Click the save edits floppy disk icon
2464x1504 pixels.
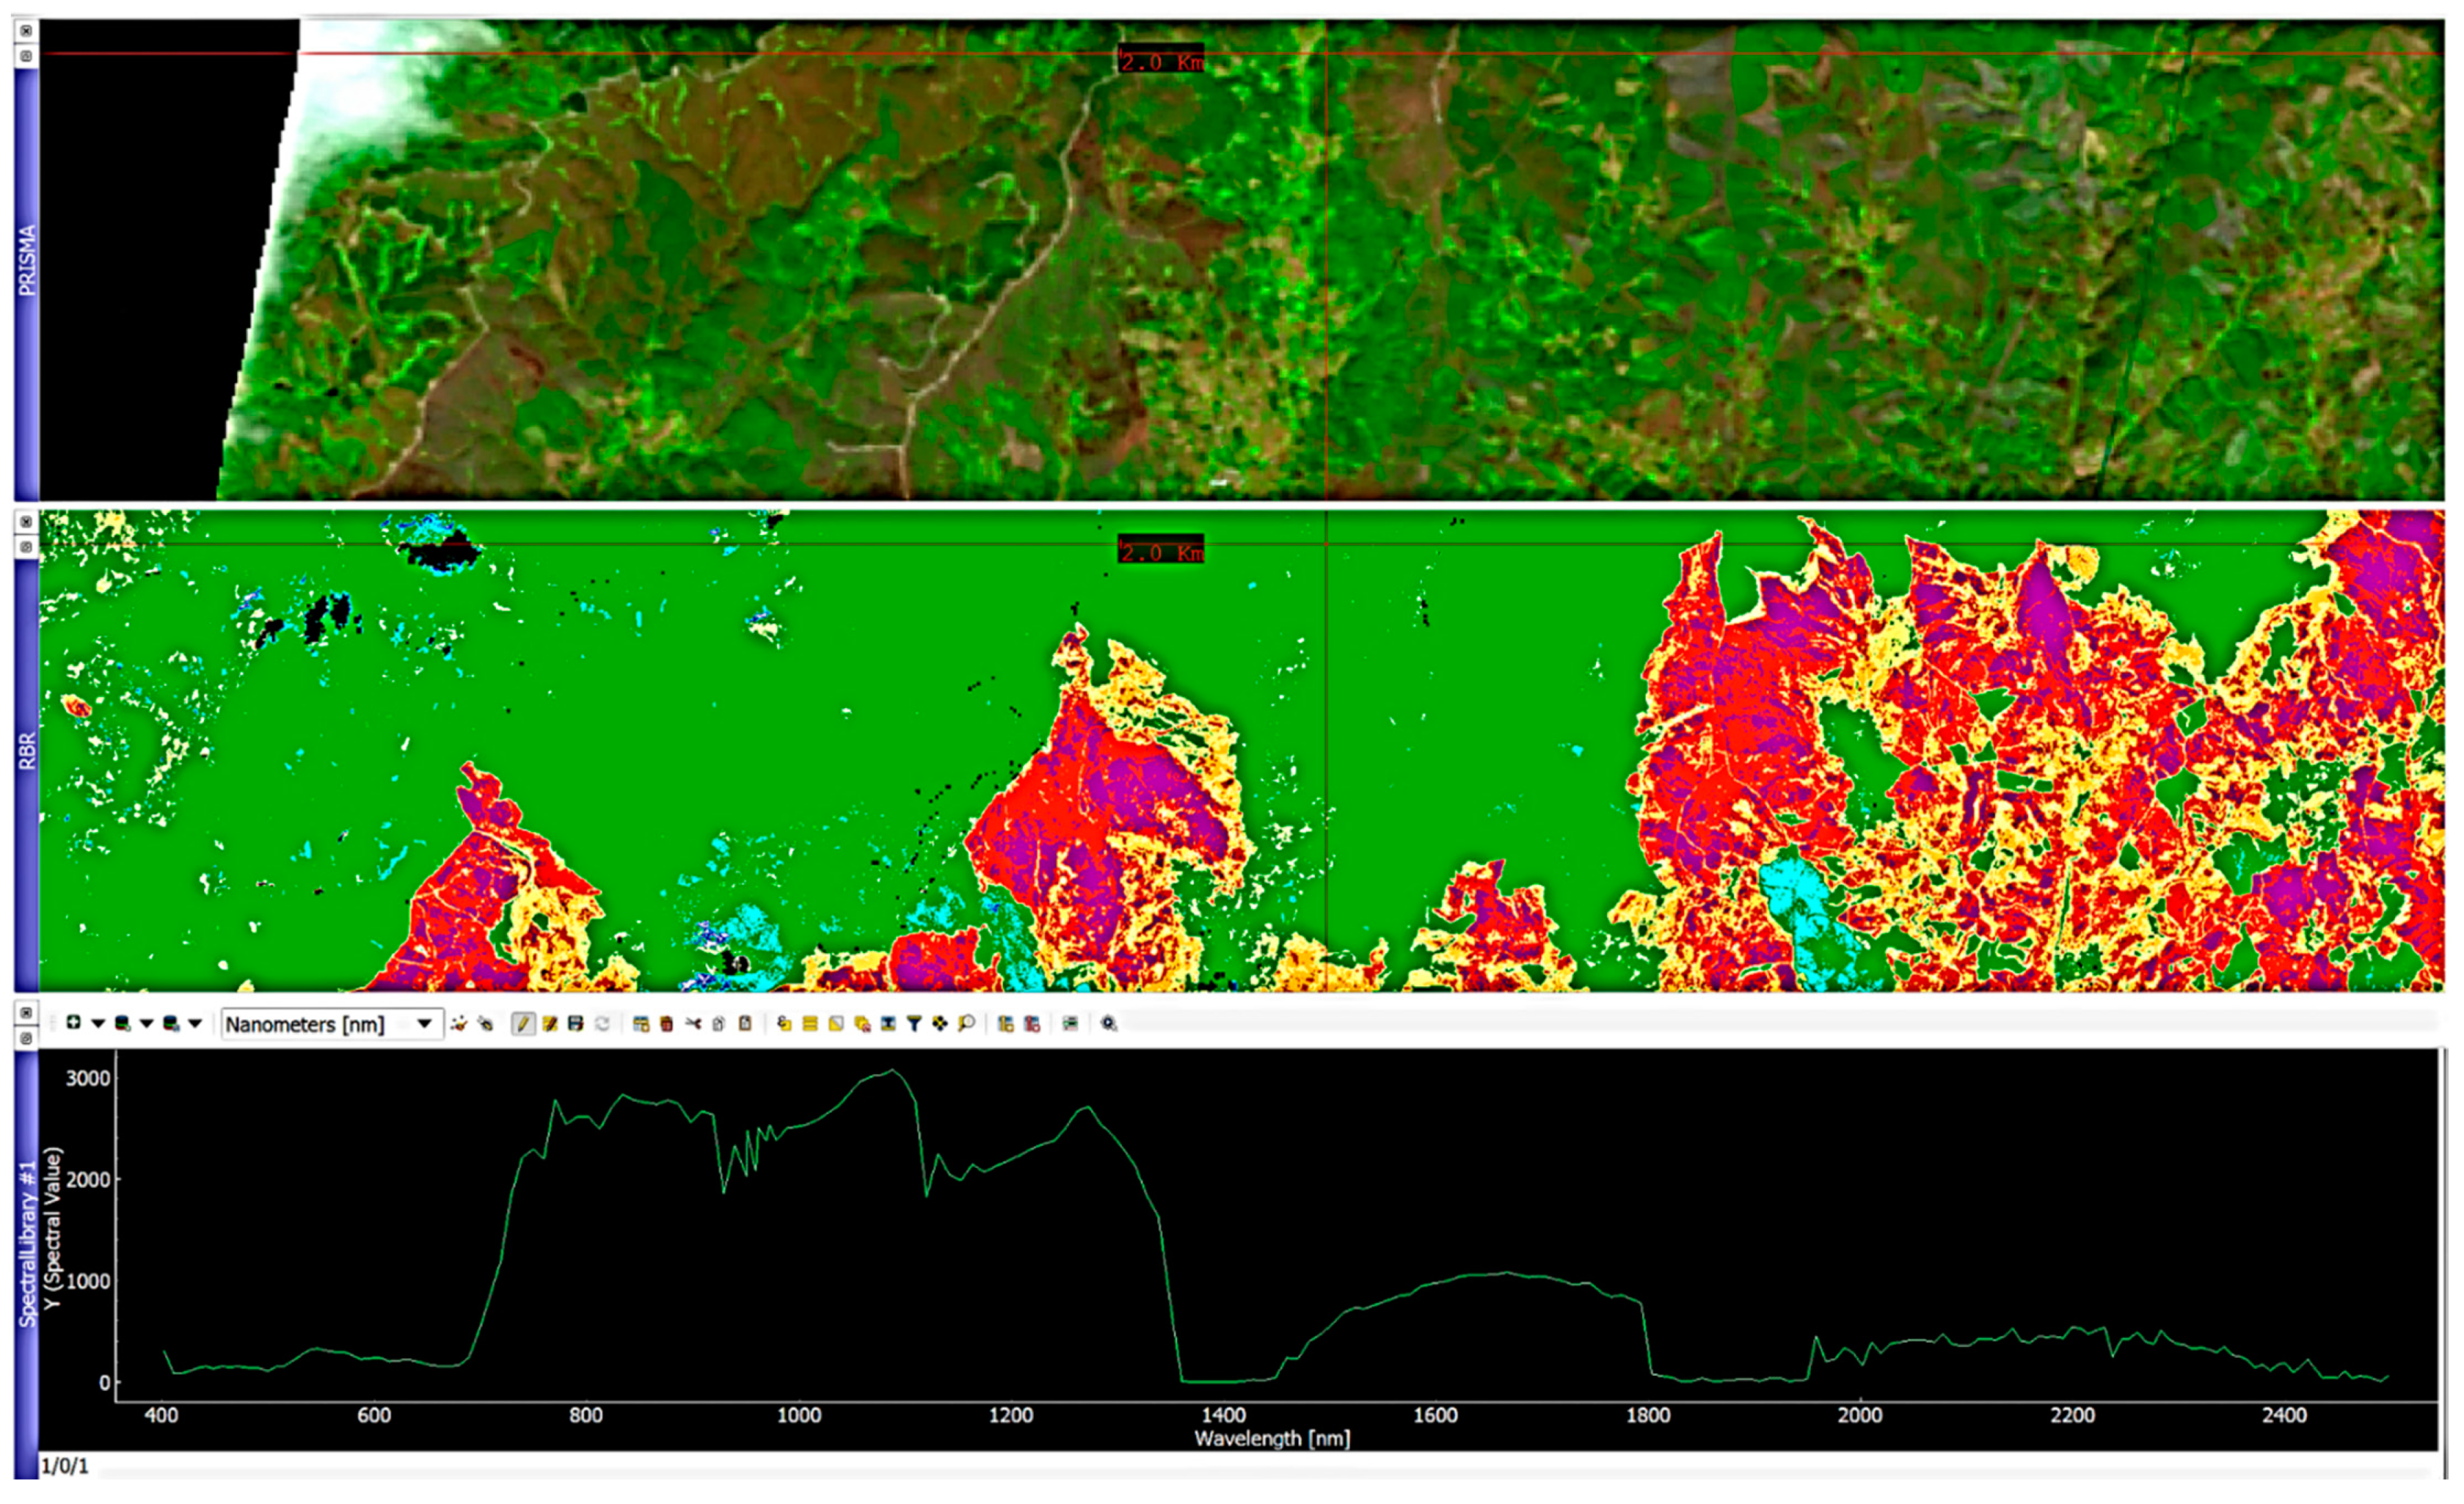pos(575,1024)
